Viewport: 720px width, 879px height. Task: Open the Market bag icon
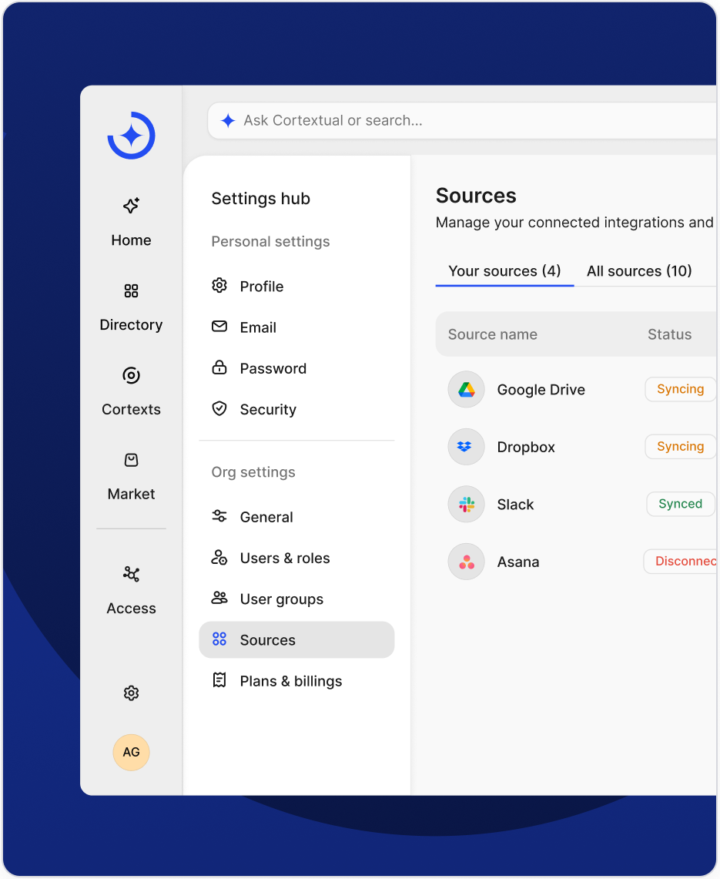(x=131, y=461)
